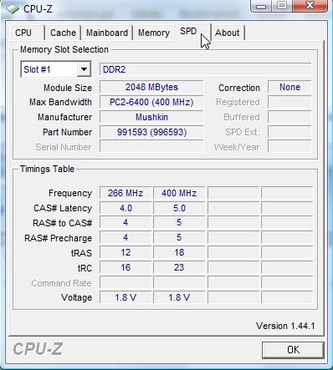Confirm with the OK button
The width and height of the screenshot is (333, 370).
pyautogui.click(x=293, y=350)
